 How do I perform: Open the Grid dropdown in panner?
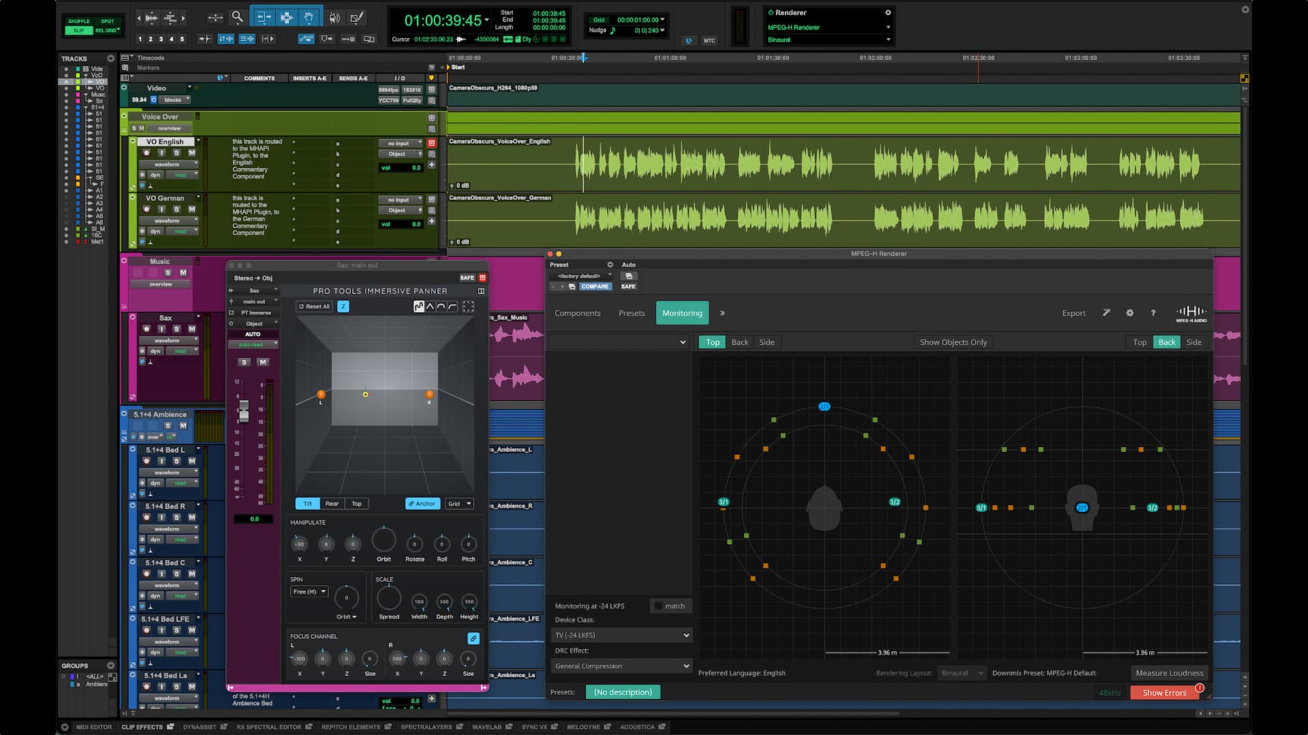[459, 504]
